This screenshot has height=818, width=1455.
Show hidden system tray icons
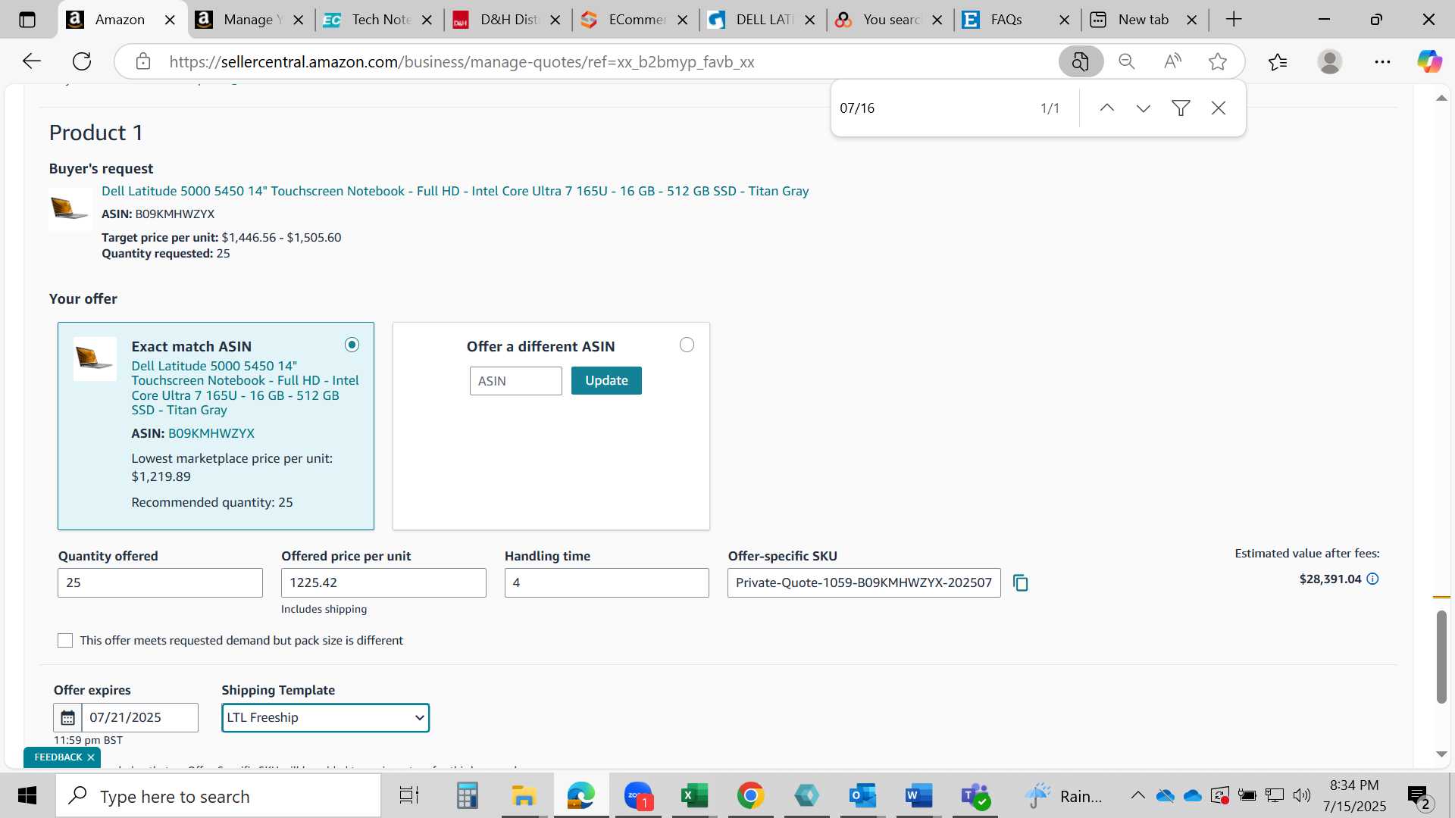(1137, 795)
